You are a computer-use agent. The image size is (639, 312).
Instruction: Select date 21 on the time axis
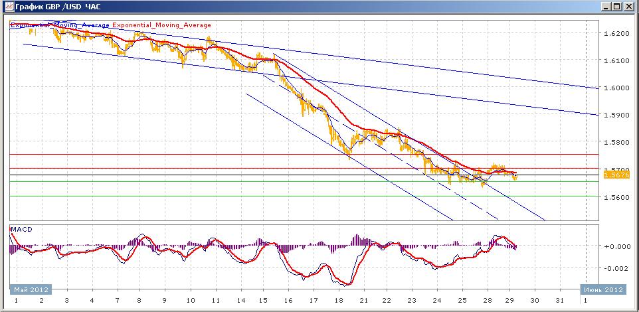click(363, 301)
